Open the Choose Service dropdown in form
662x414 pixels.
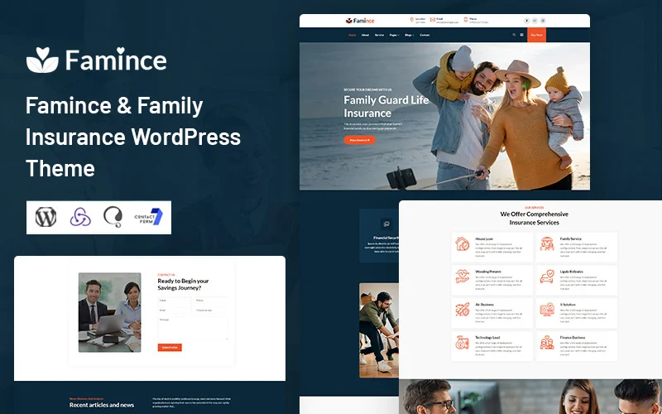pyautogui.click(x=210, y=310)
